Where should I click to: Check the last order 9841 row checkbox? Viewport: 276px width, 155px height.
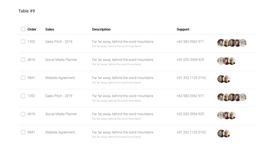(23, 132)
